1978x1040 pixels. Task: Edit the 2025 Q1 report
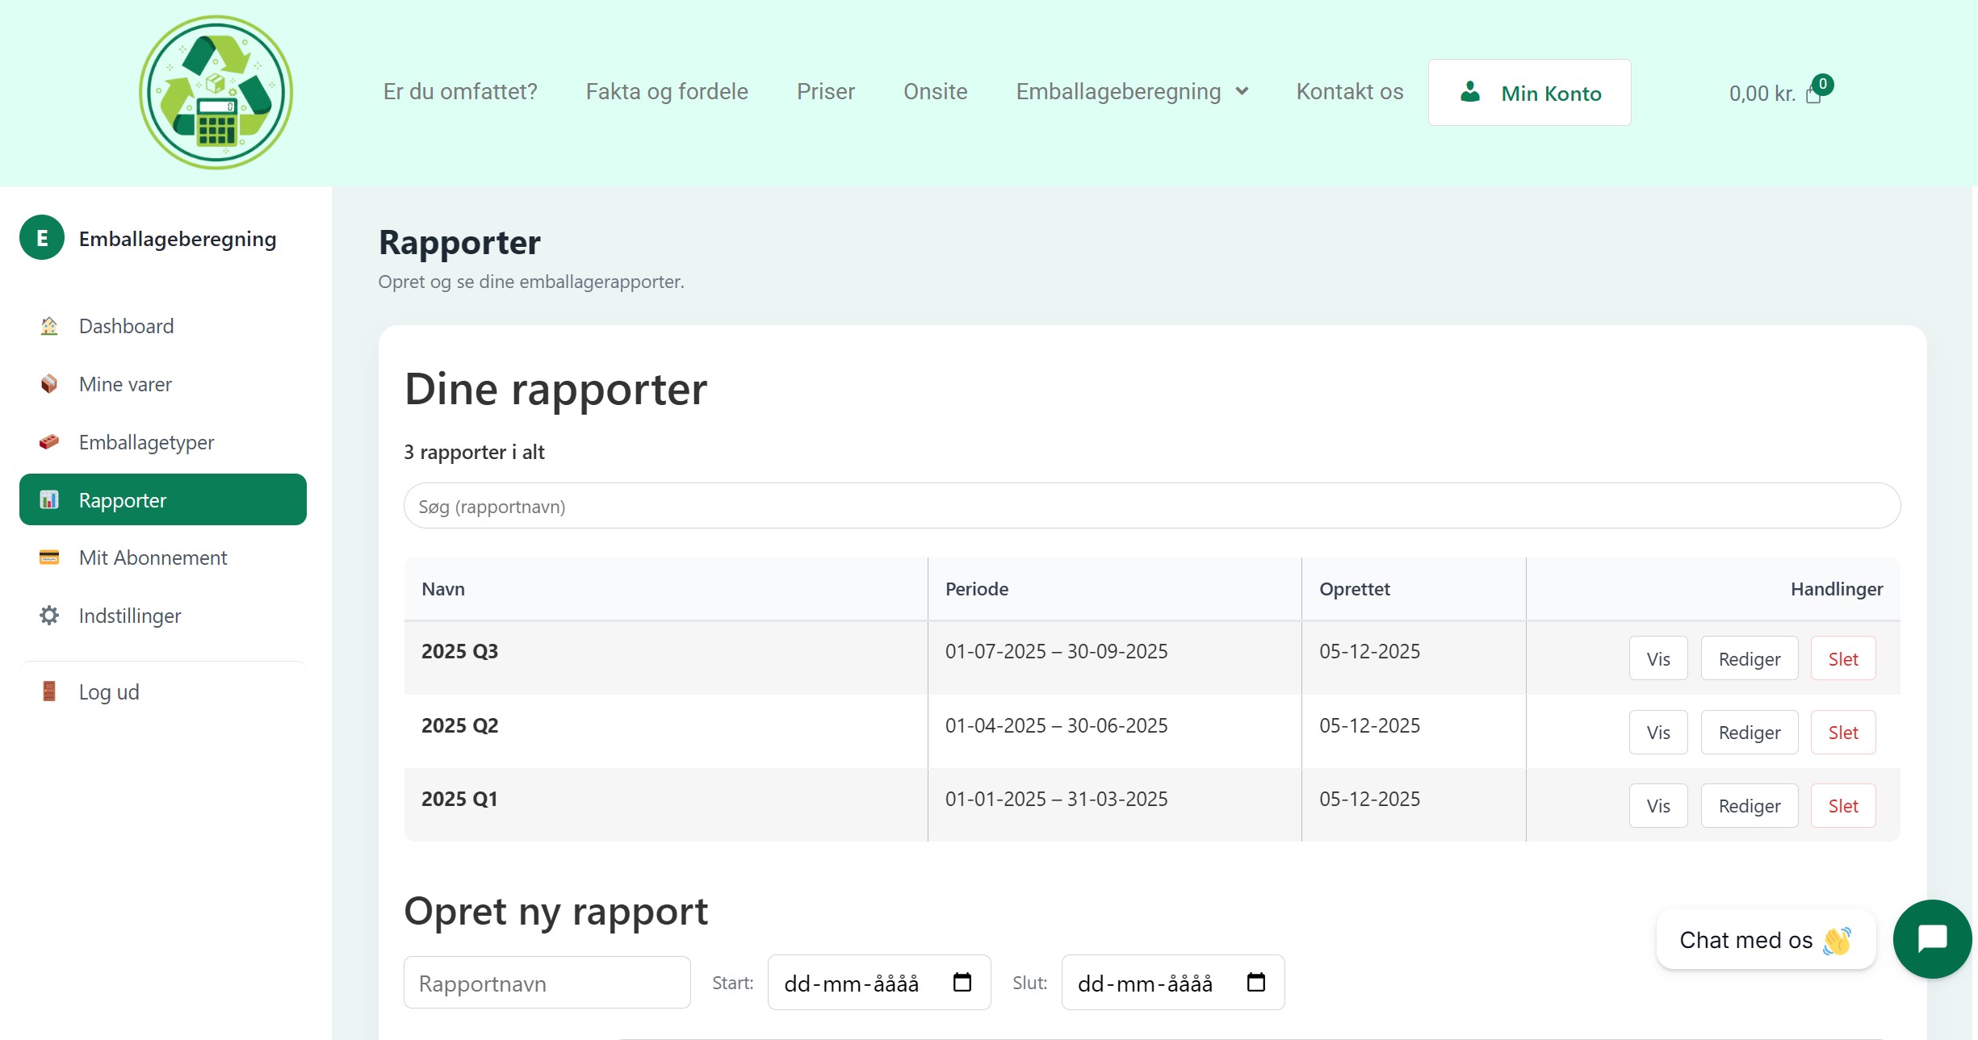[x=1749, y=805]
